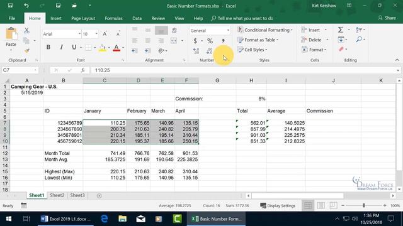Click the Fill down arrow icon
The image size is (403, 226).
pyautogui.click(x=341, y=40)
